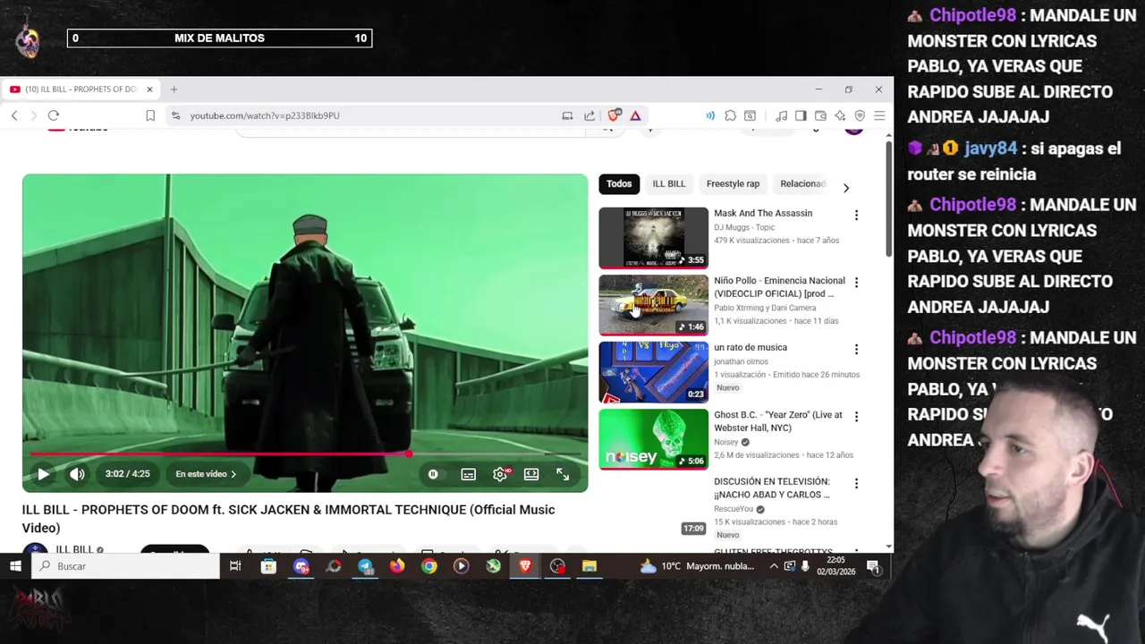The width and height of the screenshot is (1145, 644).
Task: Open the Niño Pollo video thumbnail
Action: click(653, 305)
